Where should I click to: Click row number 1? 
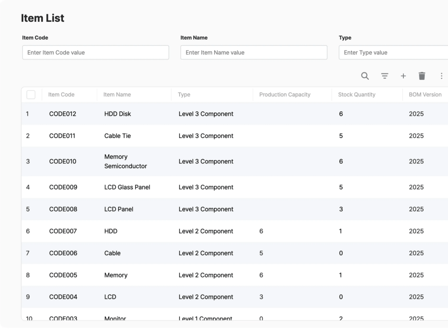[x=27, y=114]
